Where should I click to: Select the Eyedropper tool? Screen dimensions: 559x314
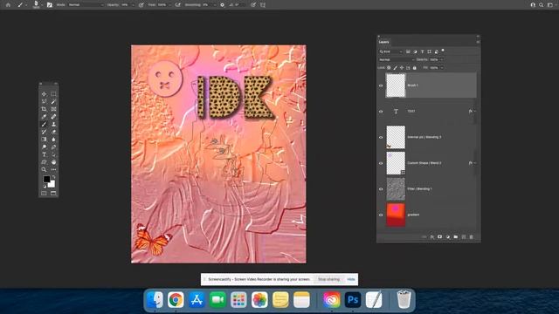click(44, 116)
